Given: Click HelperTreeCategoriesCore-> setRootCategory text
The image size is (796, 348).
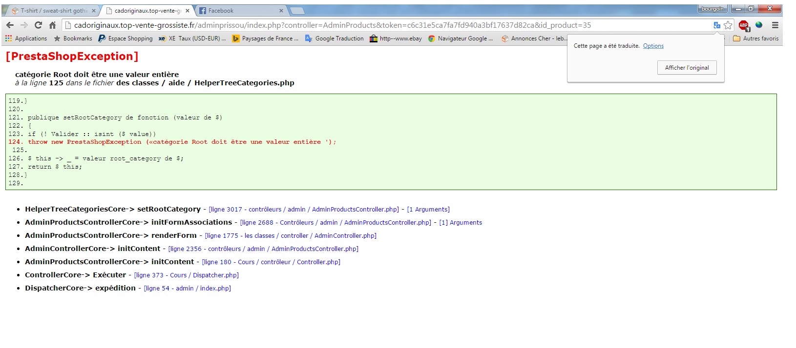Looking at the screenshot, I should 113,209.
